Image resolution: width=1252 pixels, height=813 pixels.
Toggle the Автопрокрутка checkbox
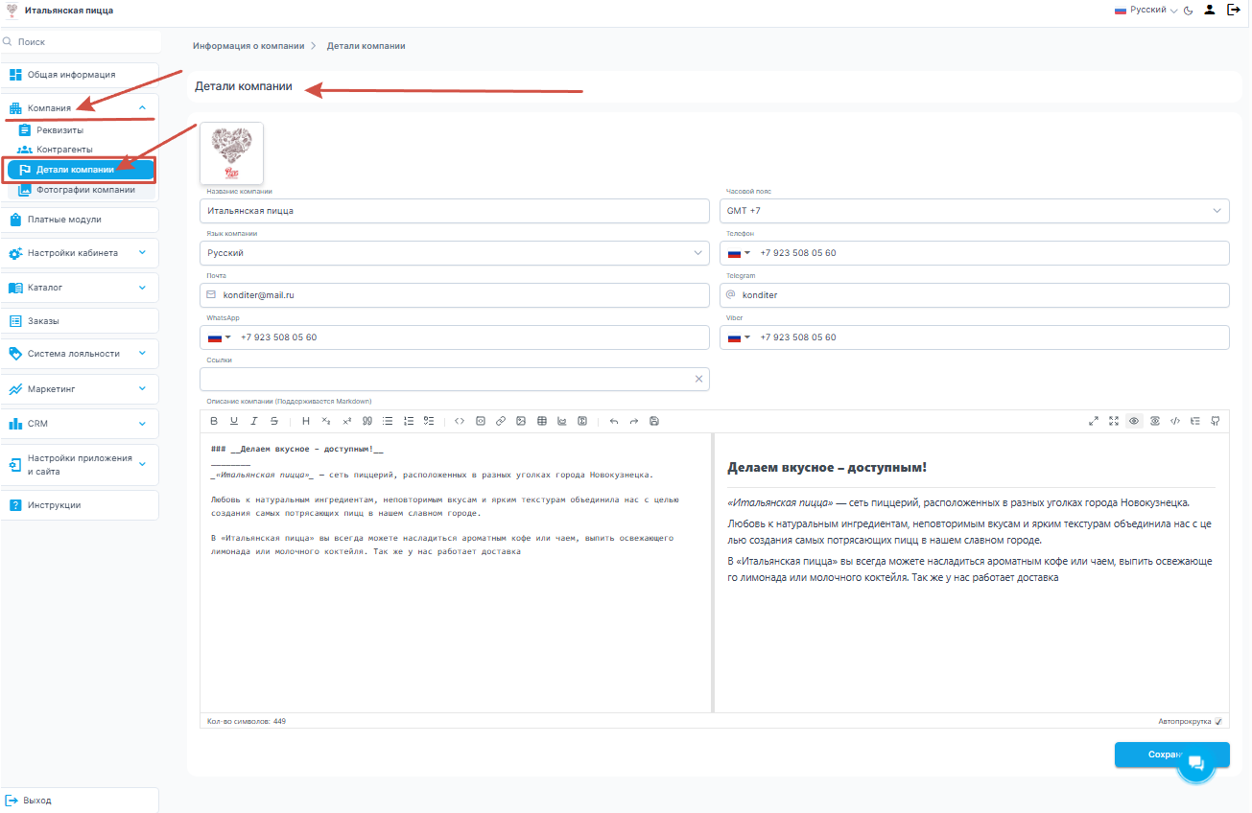pyautogui.click(x=1218, y=721)
